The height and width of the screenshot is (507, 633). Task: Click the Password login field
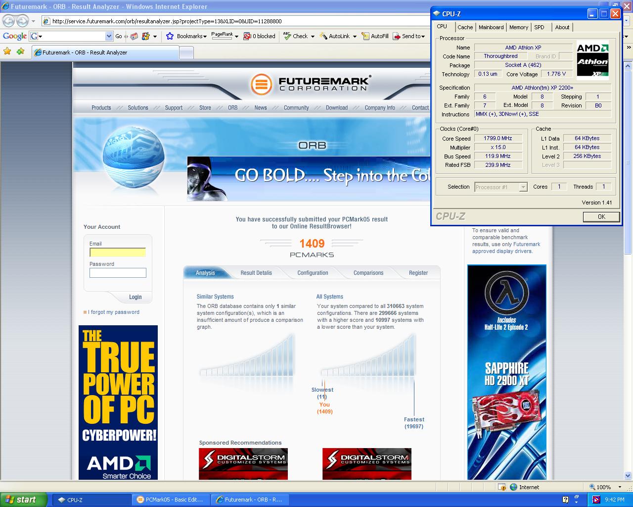118,273
